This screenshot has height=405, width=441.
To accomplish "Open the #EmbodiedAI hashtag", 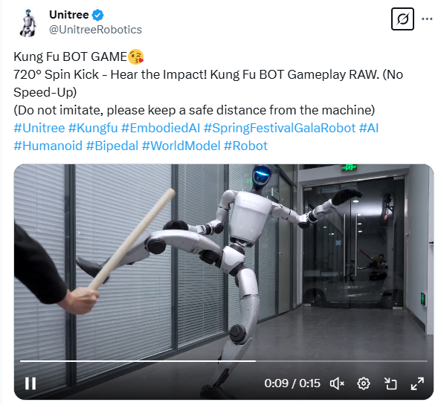I will (x=161, y=128).
